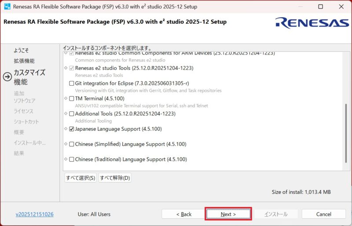Expand e2 studio Common Components node
The height and width of the screenshot is (226, 352).
[x=66, y=53]
